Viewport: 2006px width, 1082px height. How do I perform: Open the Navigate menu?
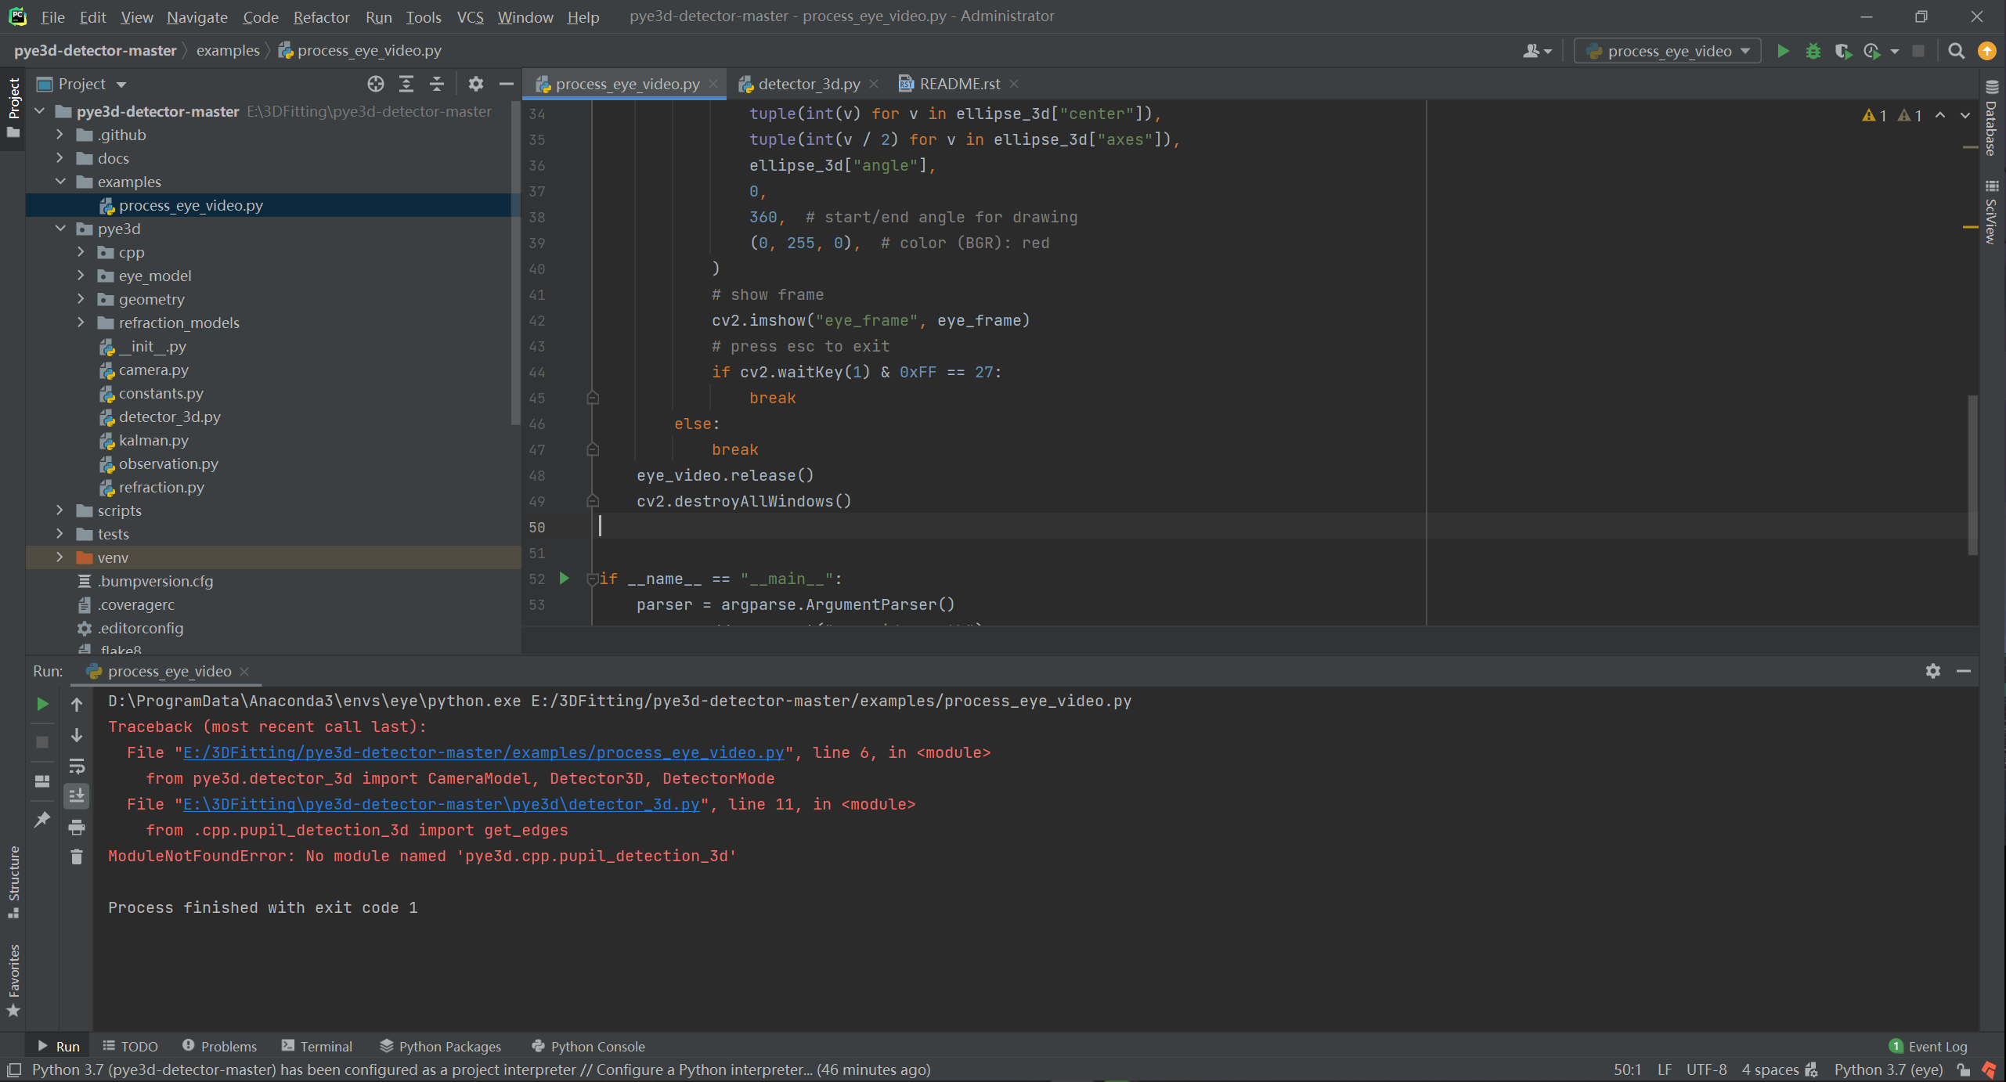(x=197, y=16)
